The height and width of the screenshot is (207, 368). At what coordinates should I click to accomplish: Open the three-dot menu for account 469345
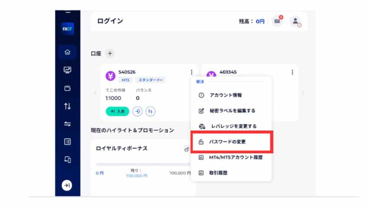(292, 72)
